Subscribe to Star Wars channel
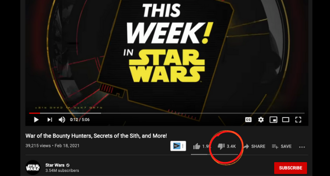The width and height of the screenshot is (330, 176). (x=290, y=168)
